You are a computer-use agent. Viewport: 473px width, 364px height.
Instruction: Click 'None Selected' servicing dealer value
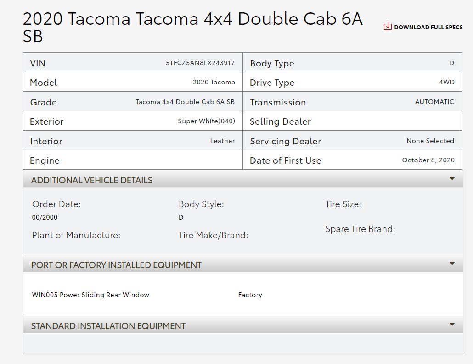tap(430, 141)
